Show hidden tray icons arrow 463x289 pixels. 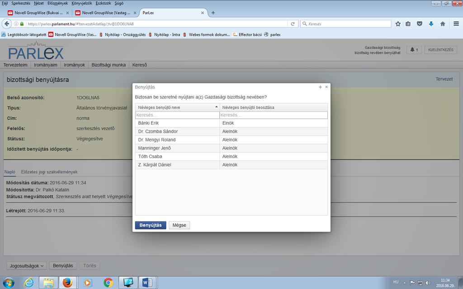pos(405,283)
